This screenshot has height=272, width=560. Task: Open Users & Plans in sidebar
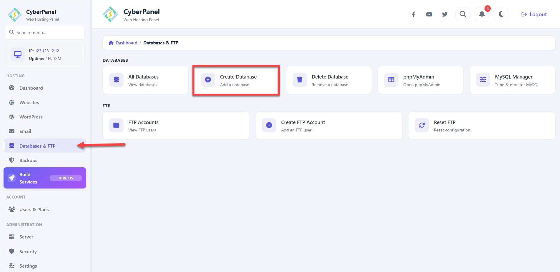point(45,209)
